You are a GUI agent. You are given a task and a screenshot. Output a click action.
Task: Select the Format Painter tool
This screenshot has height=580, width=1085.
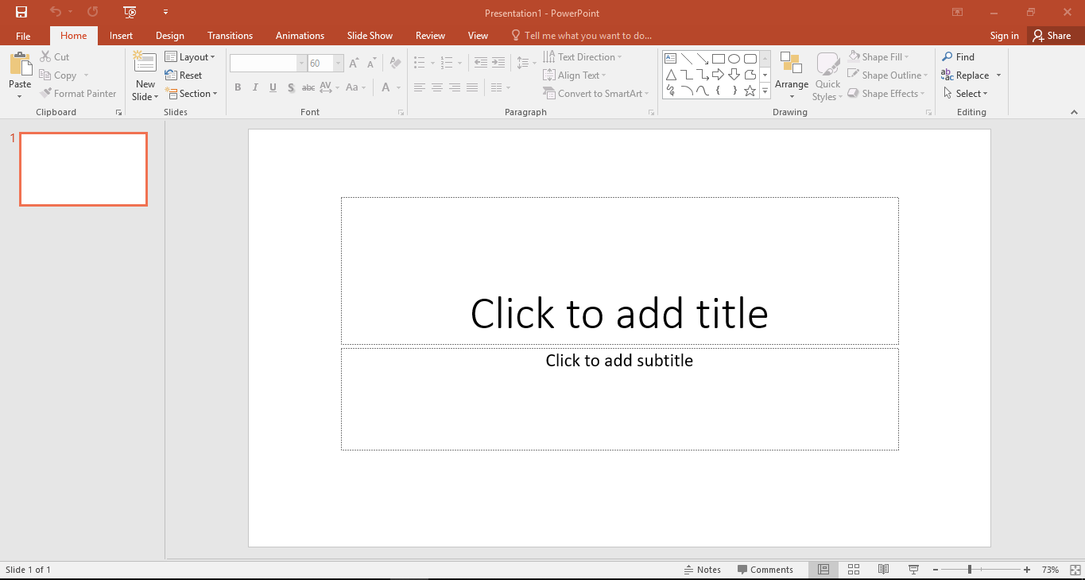click(x=78, y=93)
